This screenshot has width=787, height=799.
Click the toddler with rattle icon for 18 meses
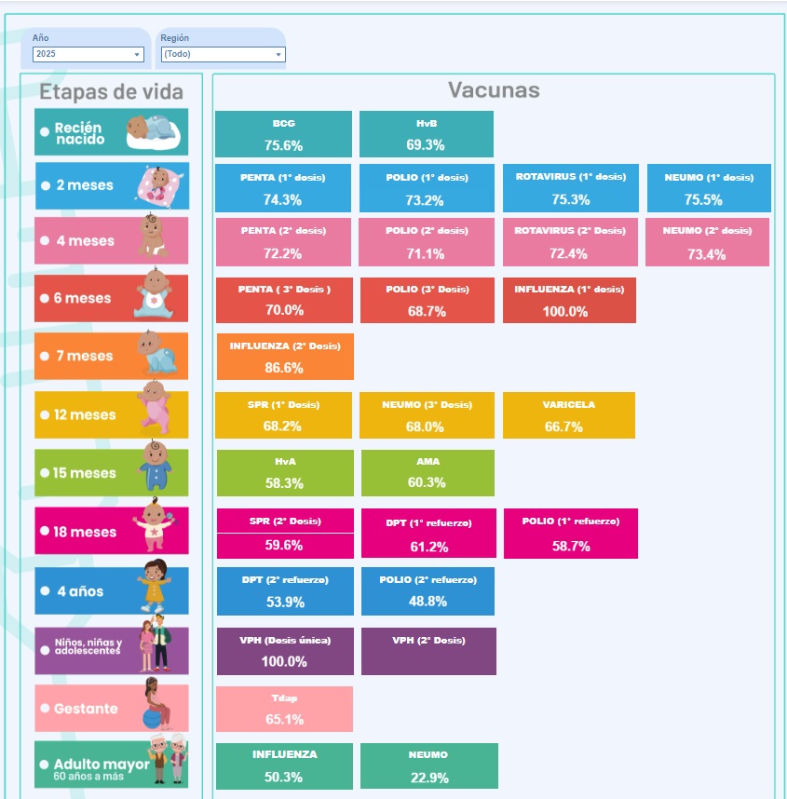pos(155,525)
